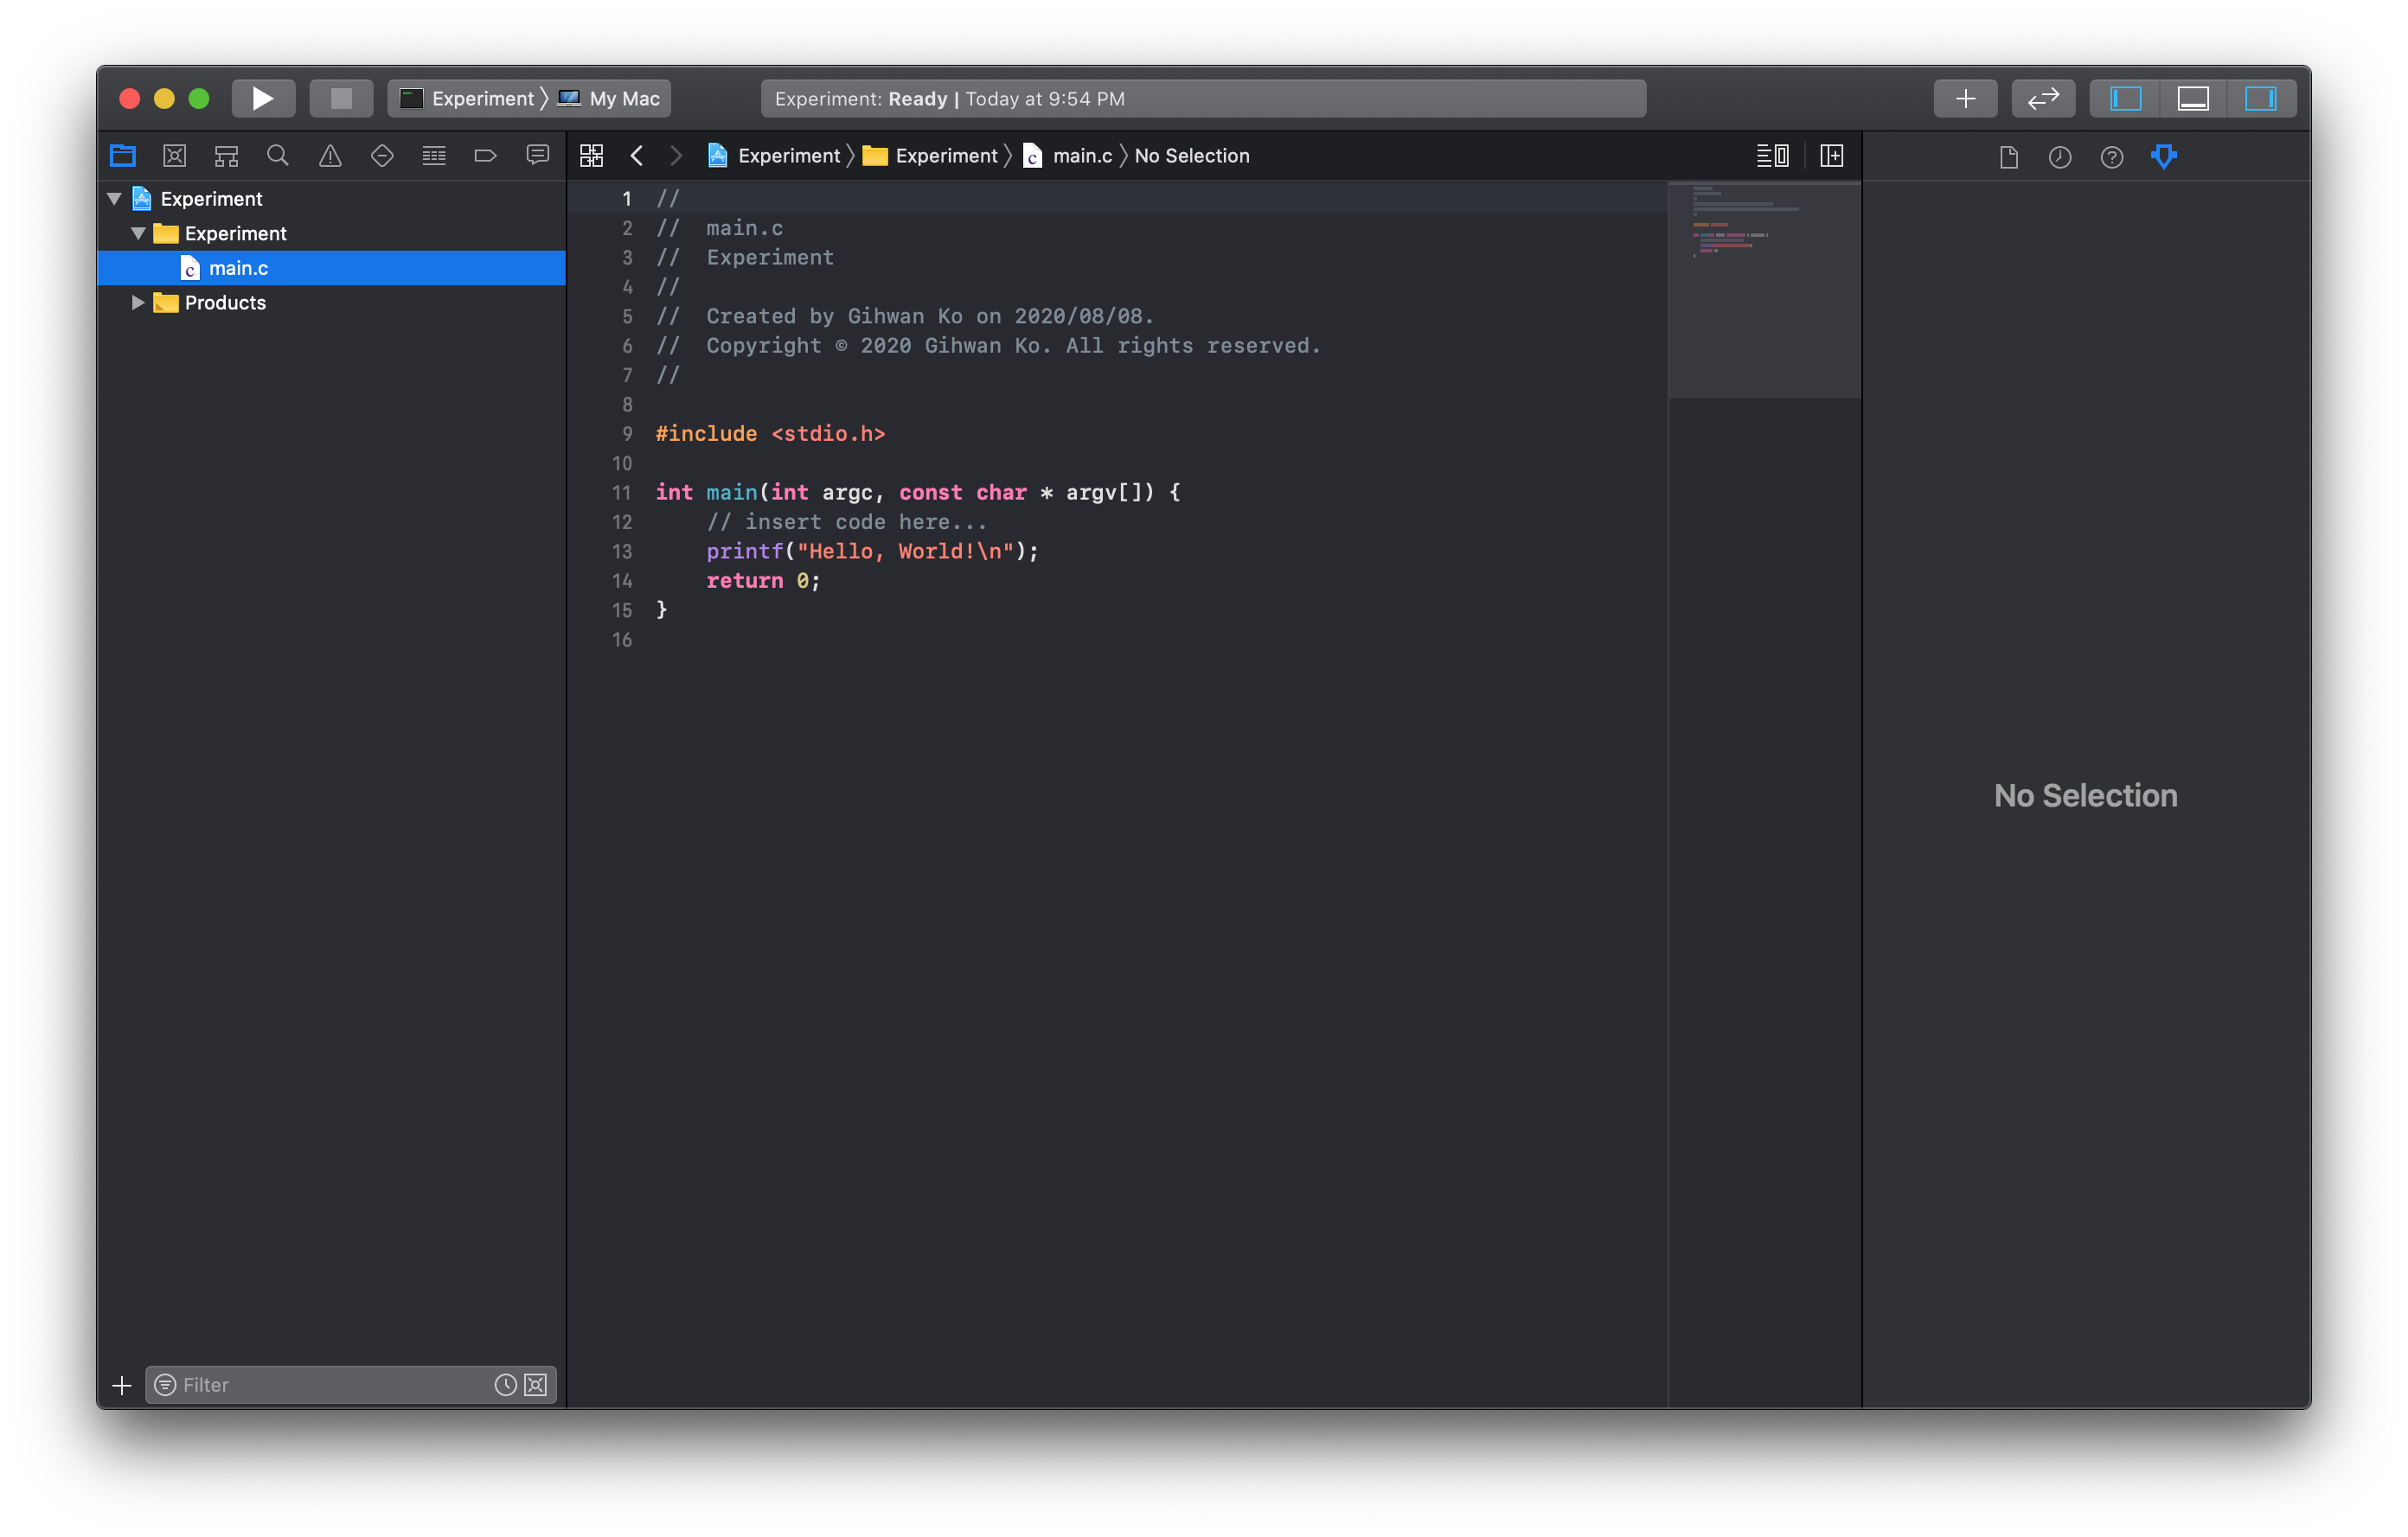Click the Bookmark navigator icon
This screenshot has height=1537, width=2408.
486,155
